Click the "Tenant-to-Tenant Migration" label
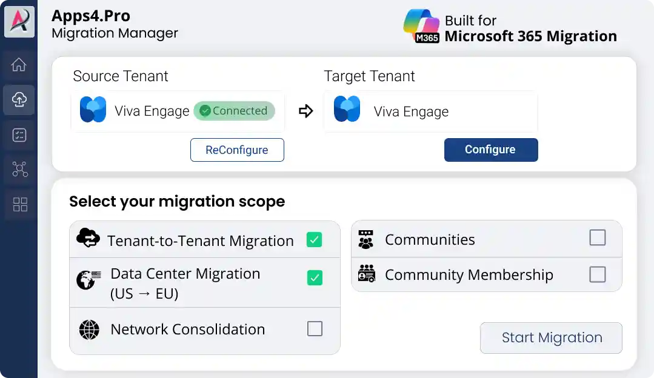654x378 pixels. (200, 241)
